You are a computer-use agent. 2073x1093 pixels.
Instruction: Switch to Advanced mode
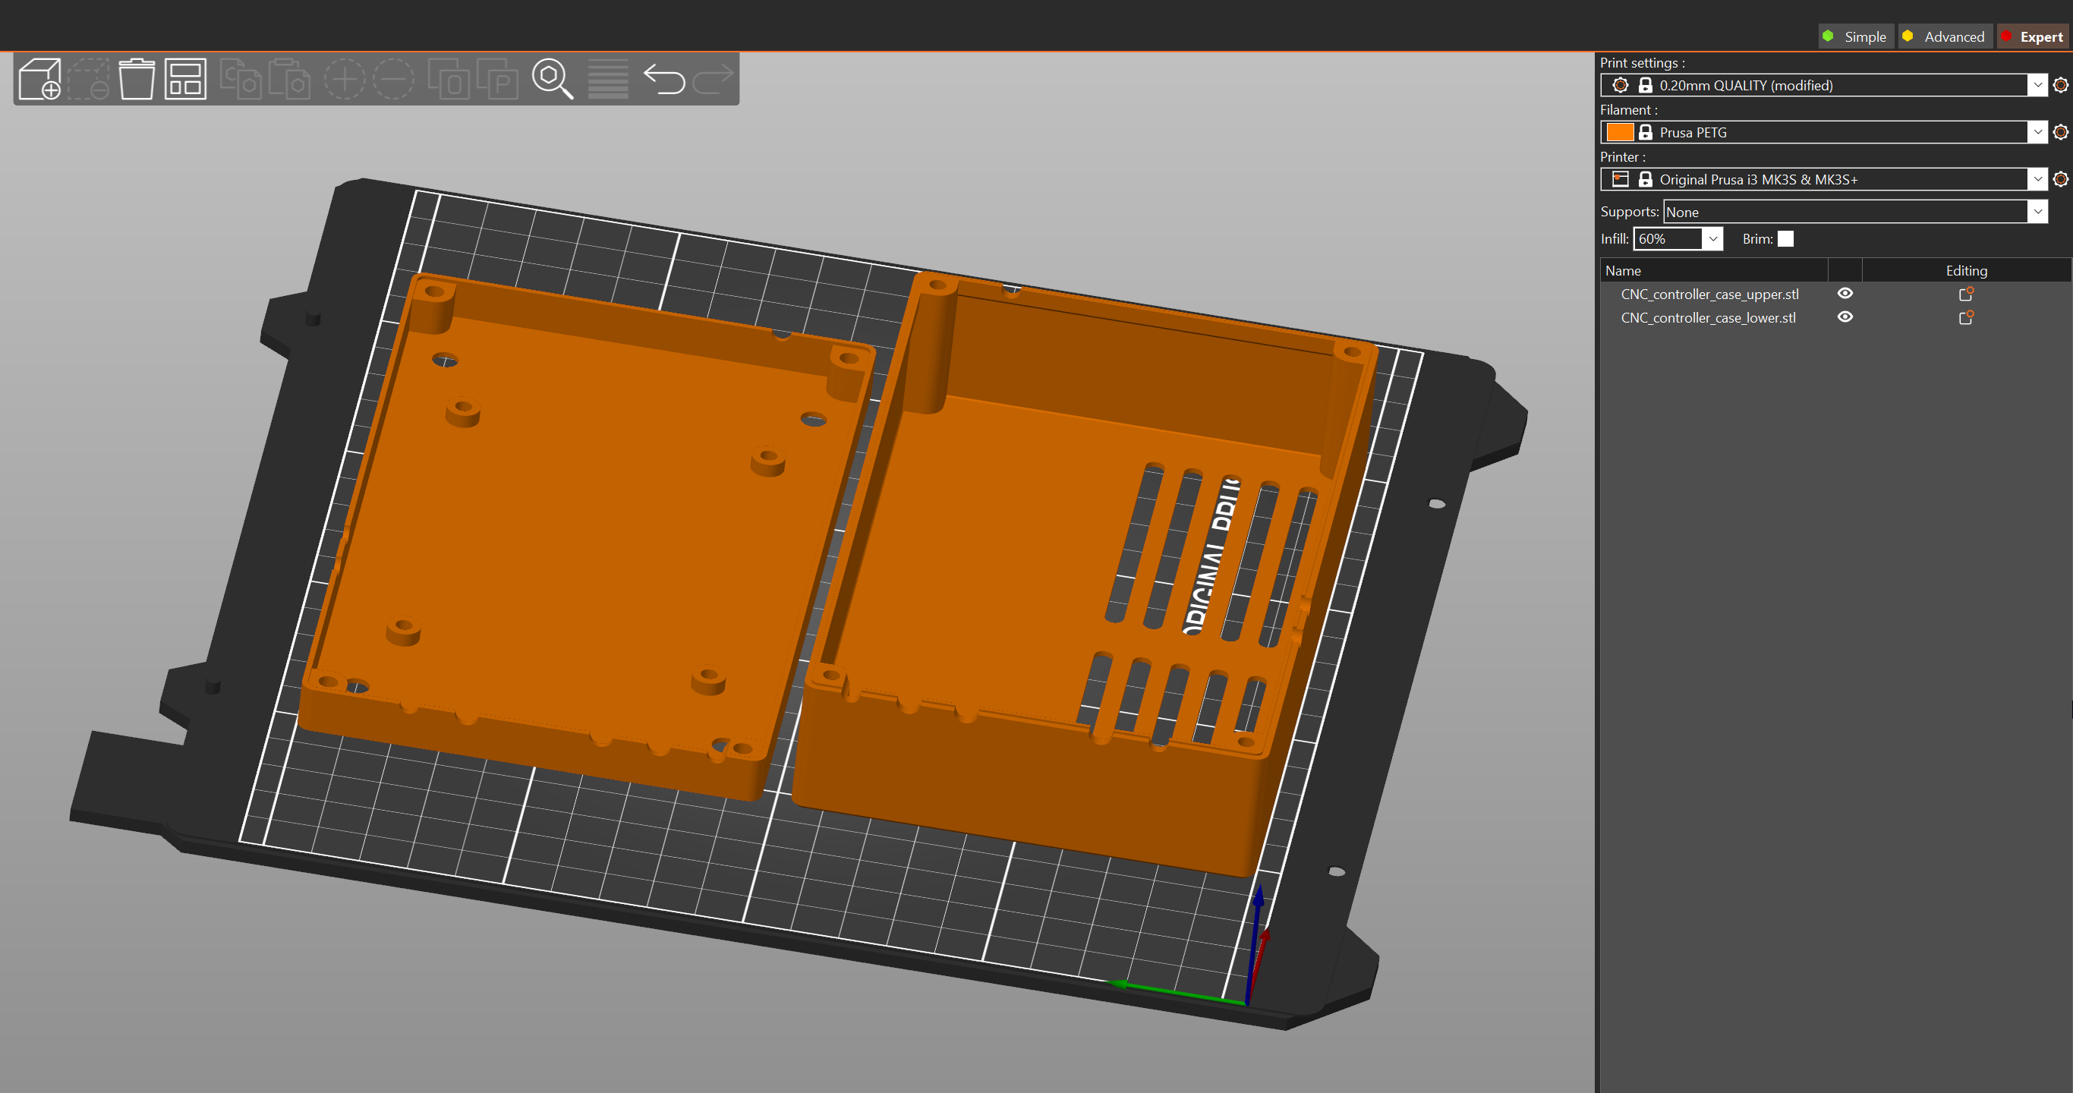(1945, 36)
